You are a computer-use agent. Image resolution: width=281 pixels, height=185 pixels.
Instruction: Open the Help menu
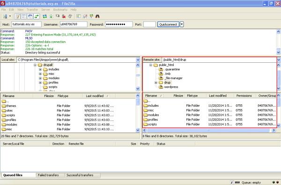(x=74, y=9)
